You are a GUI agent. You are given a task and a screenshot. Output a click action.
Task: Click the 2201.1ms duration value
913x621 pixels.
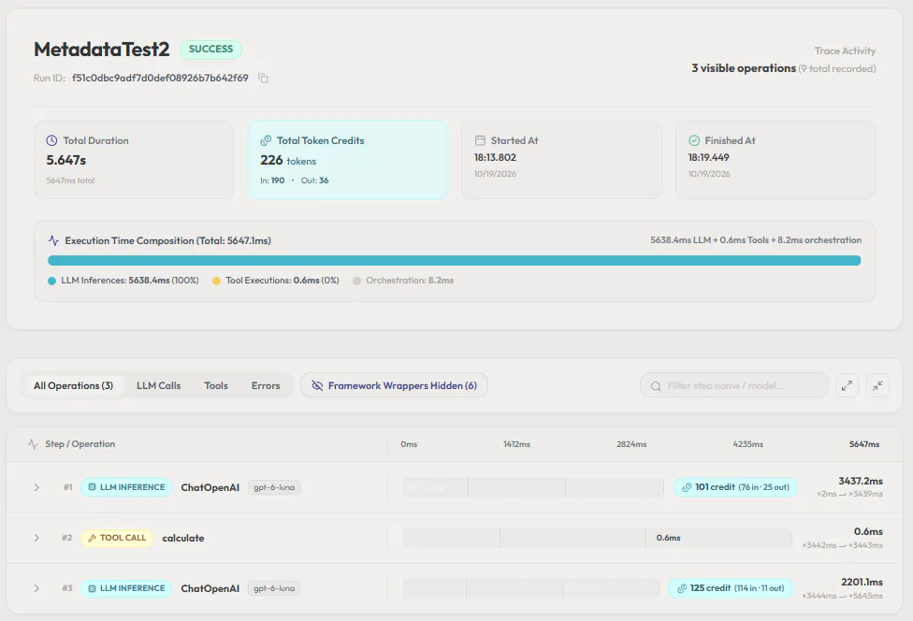[x=862, y=582]
